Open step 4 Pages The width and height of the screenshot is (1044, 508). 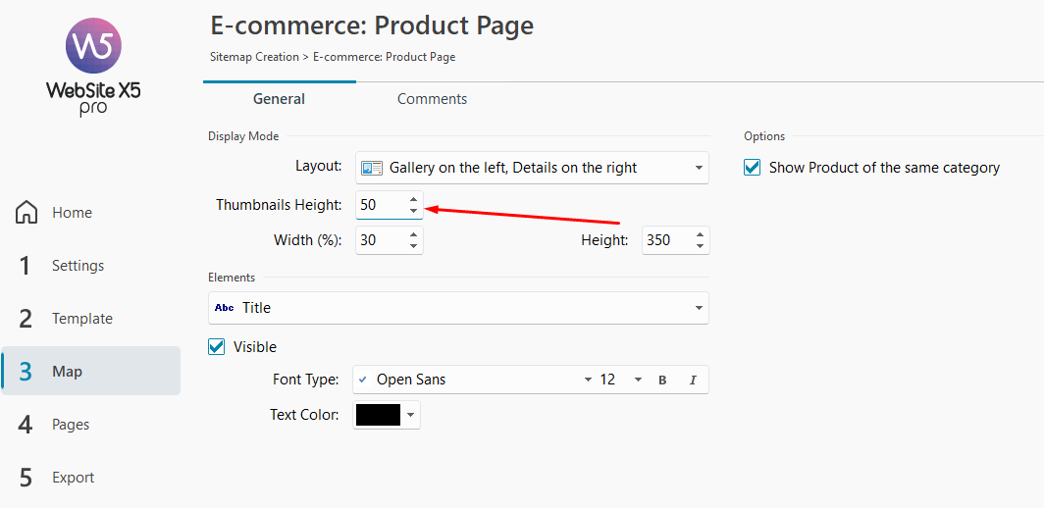(71, 425)
